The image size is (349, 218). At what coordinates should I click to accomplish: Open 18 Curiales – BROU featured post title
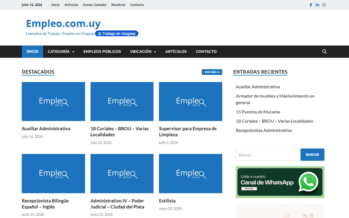pyautogui.click(x=120, y=132)
